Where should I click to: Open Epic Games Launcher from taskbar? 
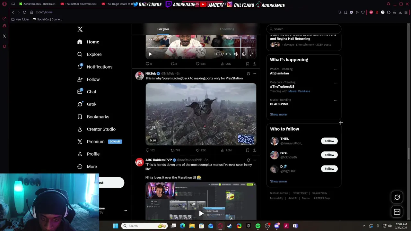(x=249, y=226)
